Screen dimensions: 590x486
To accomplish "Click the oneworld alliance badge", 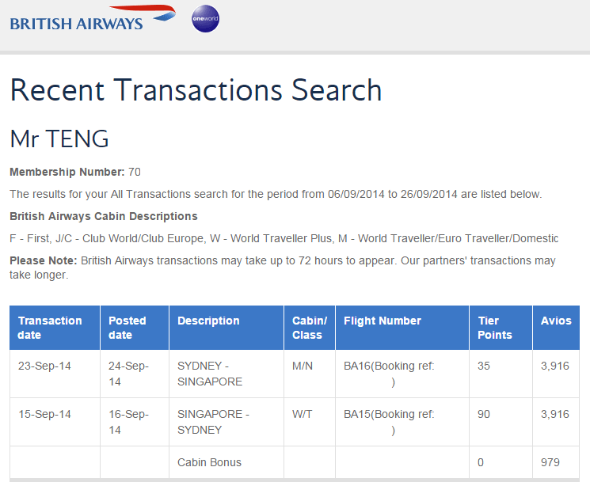I will click(x=205, y=18).
